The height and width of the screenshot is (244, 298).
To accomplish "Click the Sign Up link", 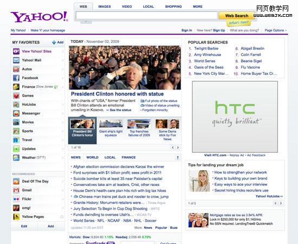I will (x=219, y=30).
